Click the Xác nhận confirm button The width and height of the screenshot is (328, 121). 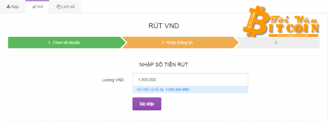click(147, 104)
